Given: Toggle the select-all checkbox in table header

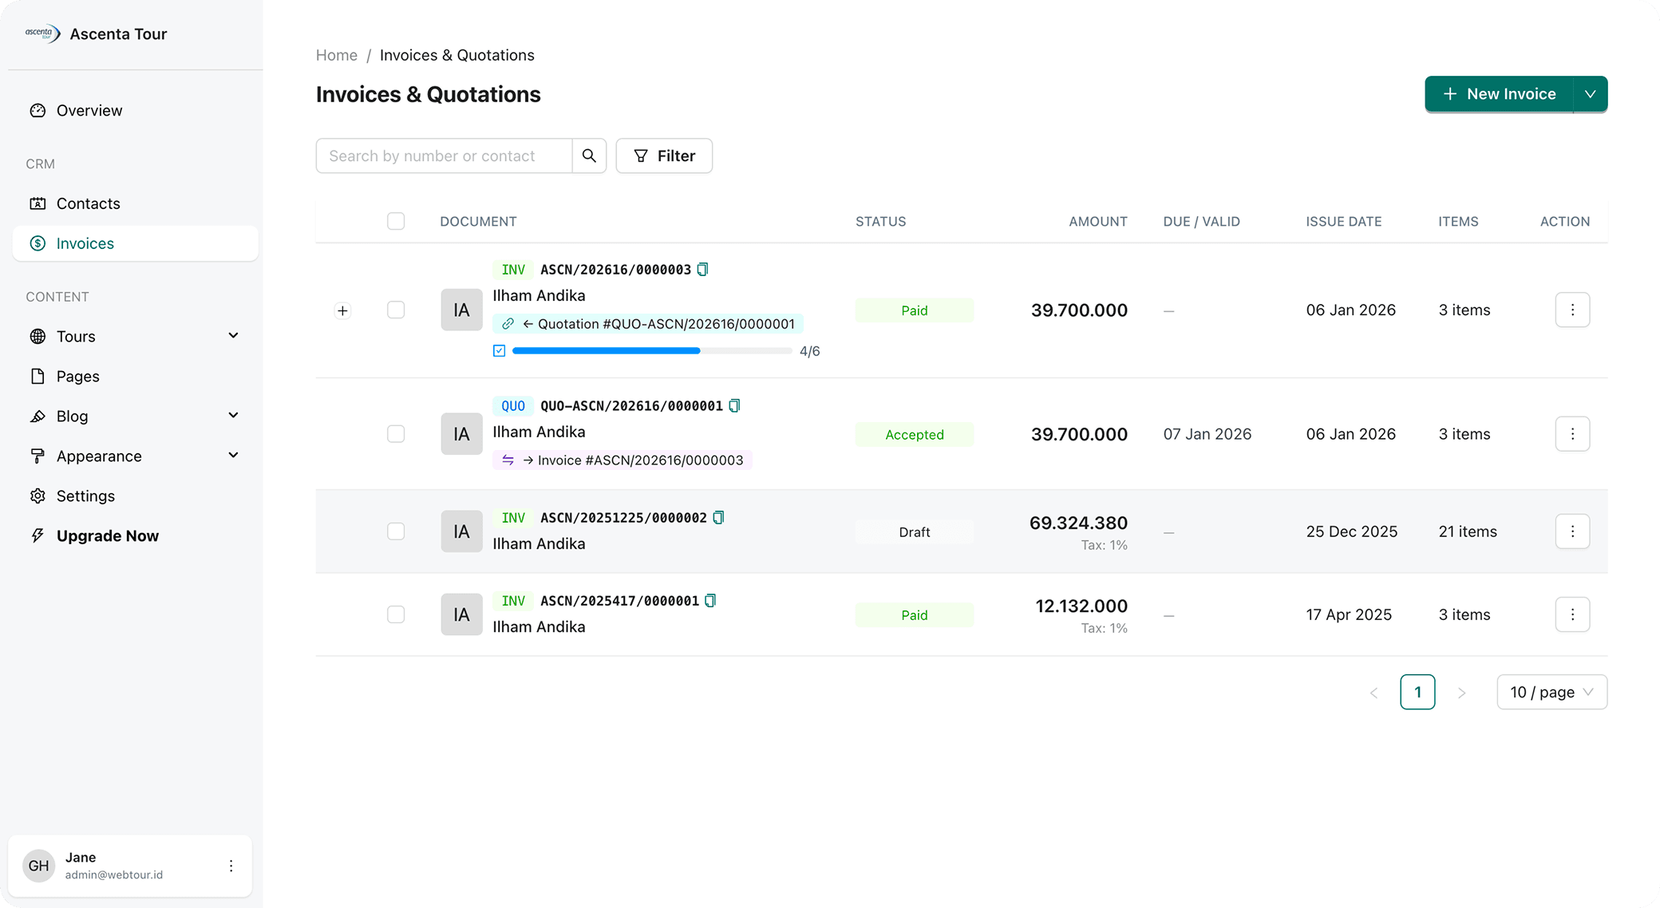Looking at the screenshot, I should tap(396, 221).
